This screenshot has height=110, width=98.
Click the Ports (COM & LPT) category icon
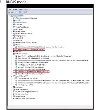point(14,76)
